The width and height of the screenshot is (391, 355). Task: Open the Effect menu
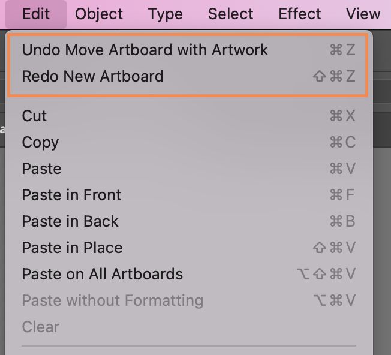click(x=300, y=14)
